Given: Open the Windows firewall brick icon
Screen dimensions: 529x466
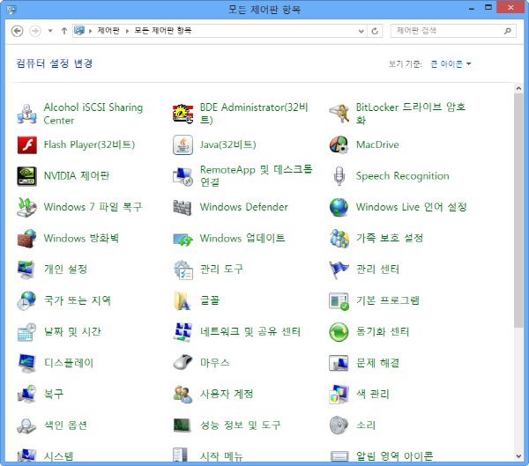Looking at the screenshot, I should [x=26, y=239].
